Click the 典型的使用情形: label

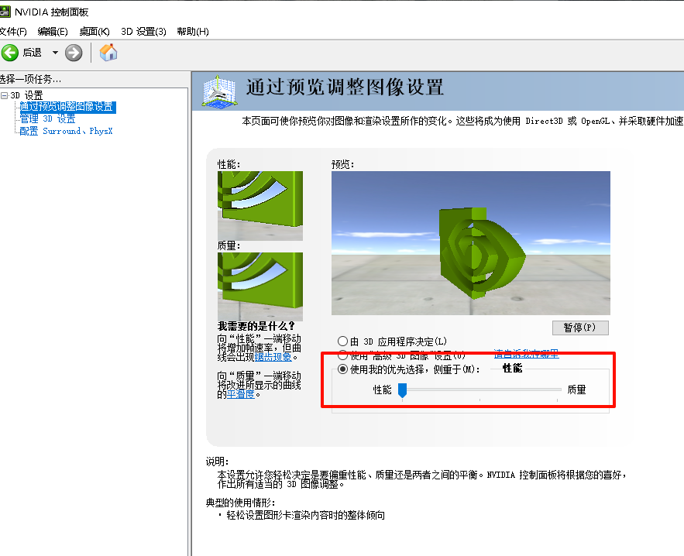(x=240, y=503)
